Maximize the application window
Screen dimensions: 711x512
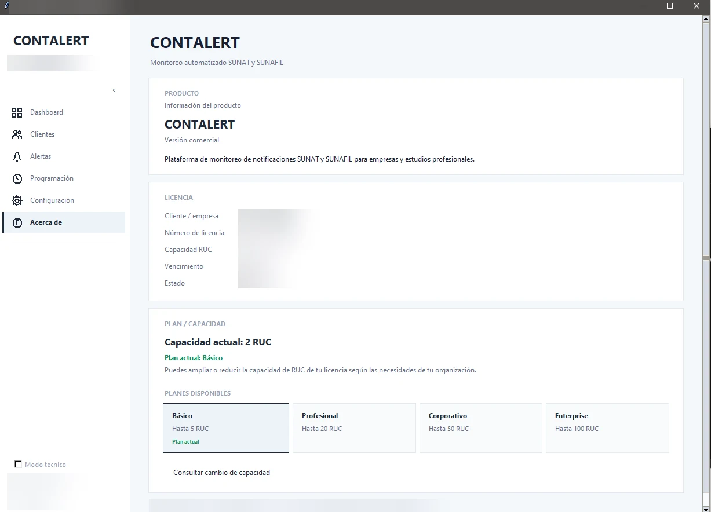click(670, 6)
